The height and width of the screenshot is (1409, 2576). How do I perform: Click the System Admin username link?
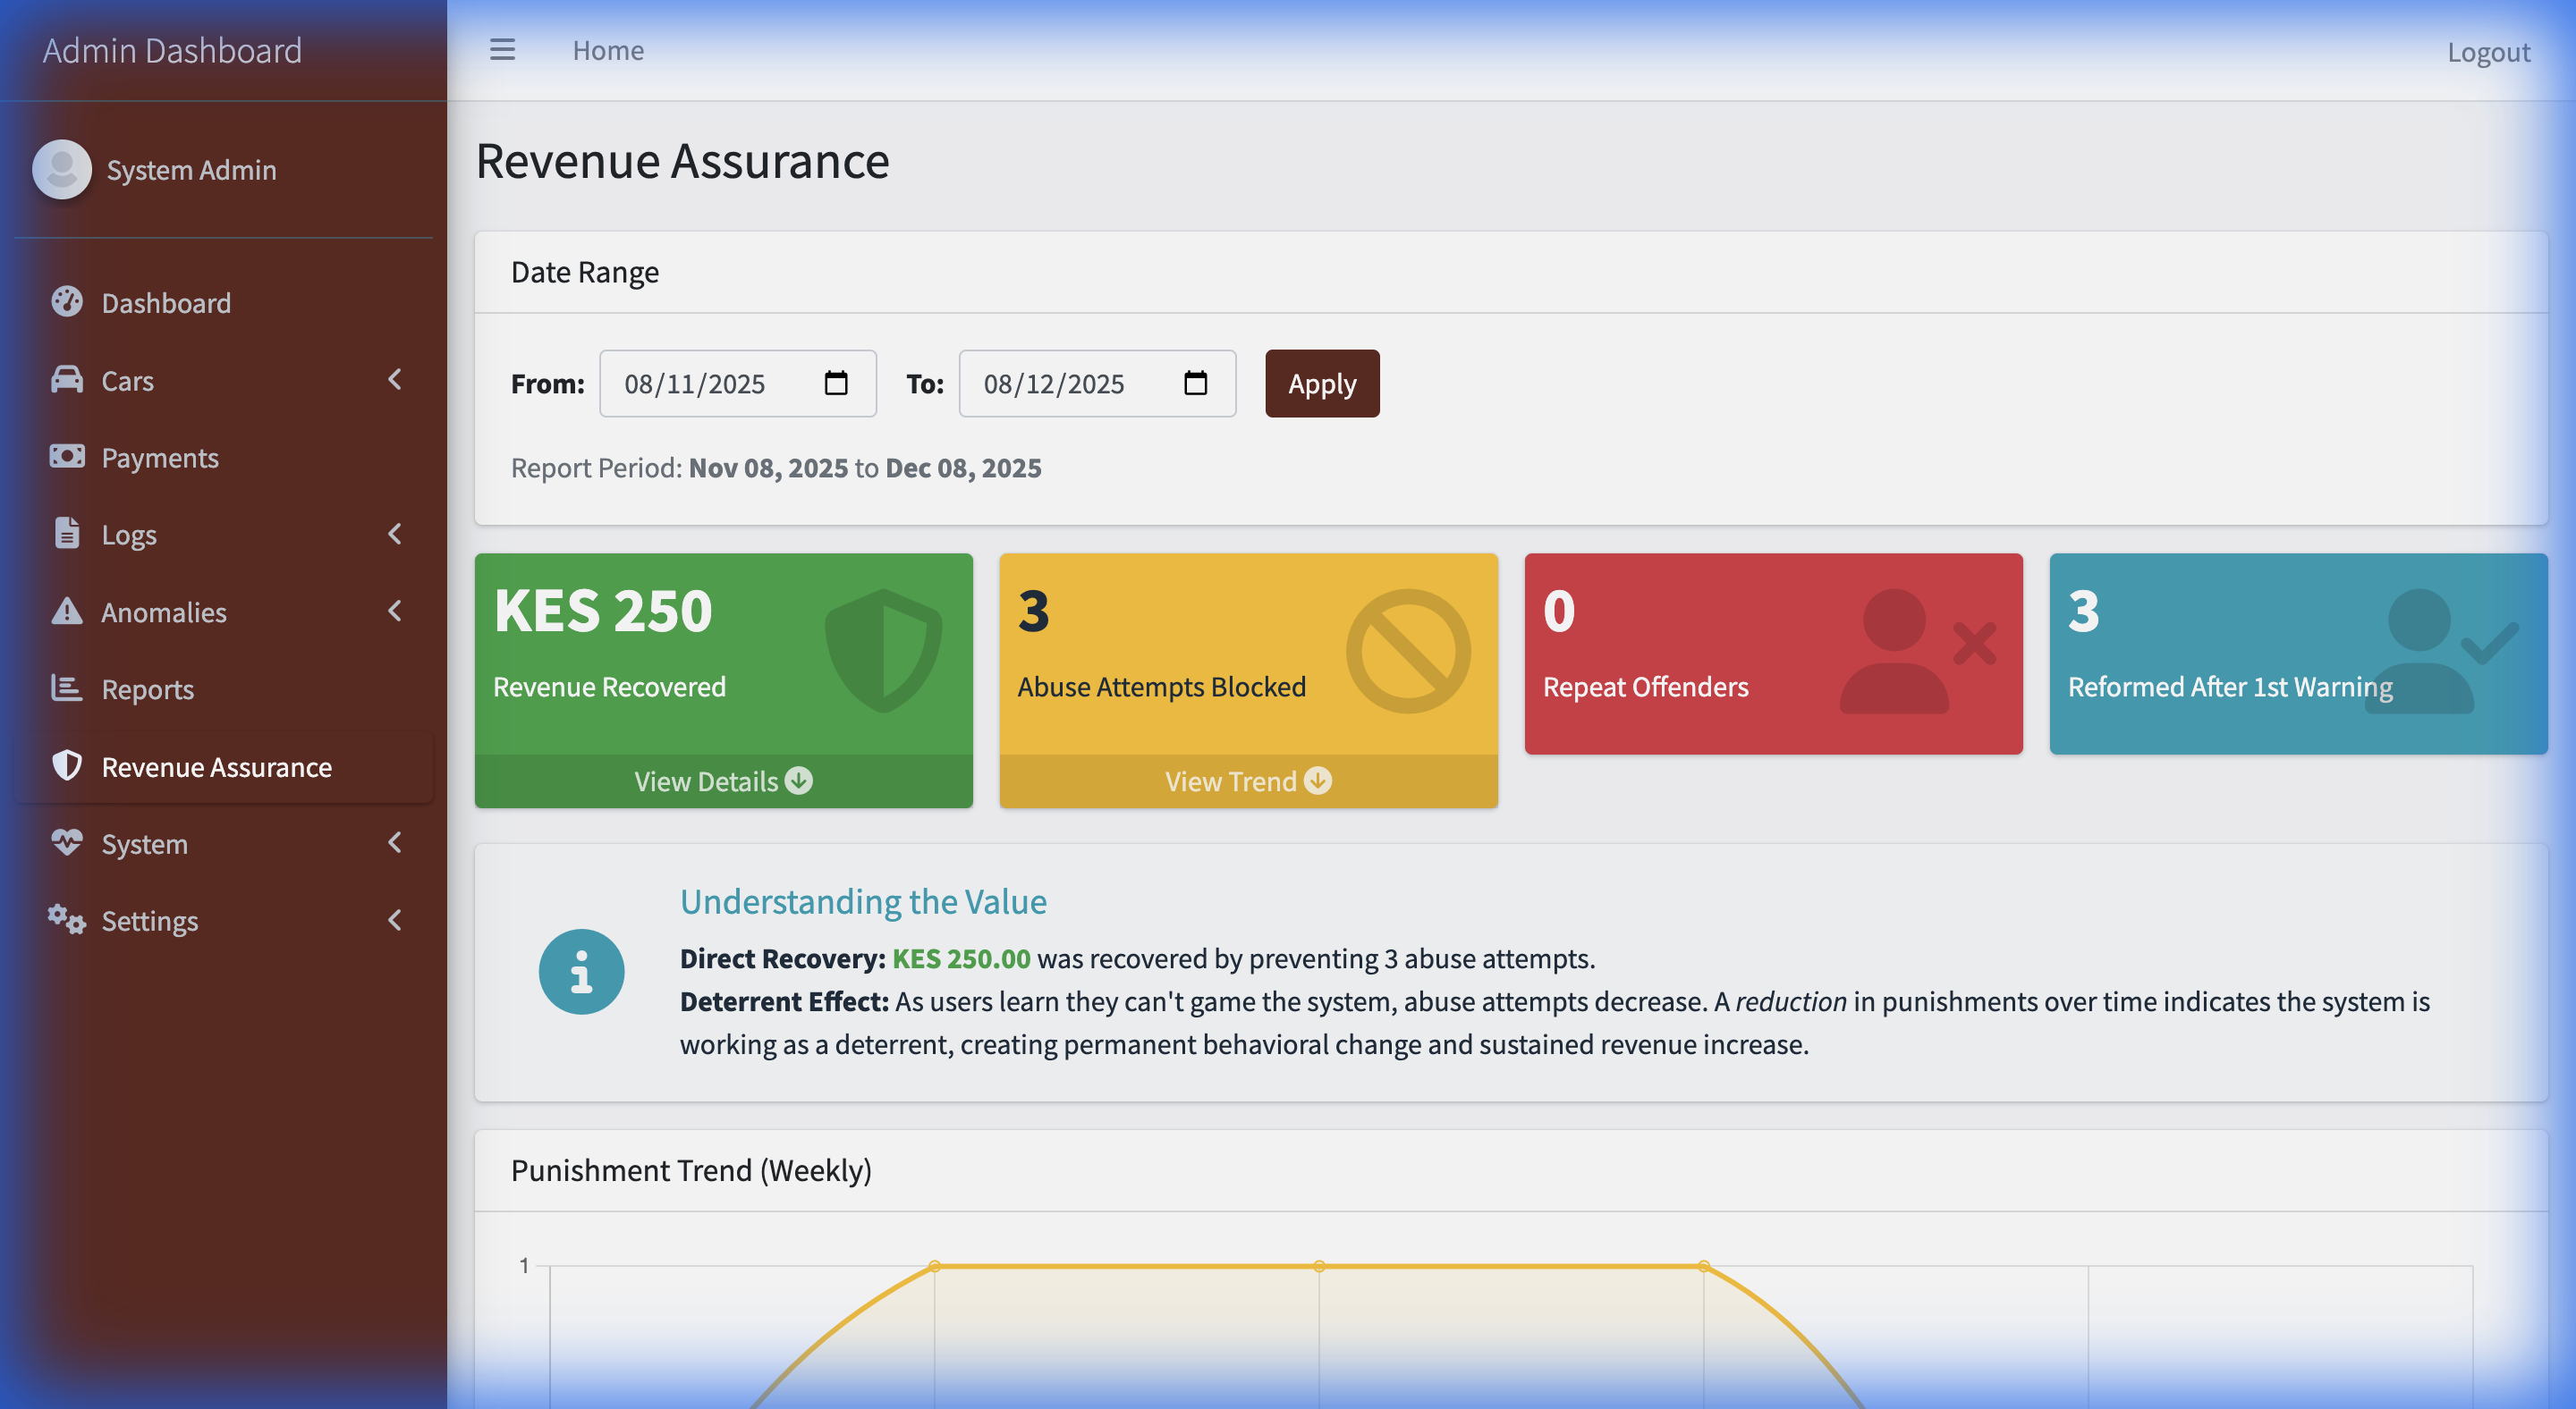click(x=191, y=169)
